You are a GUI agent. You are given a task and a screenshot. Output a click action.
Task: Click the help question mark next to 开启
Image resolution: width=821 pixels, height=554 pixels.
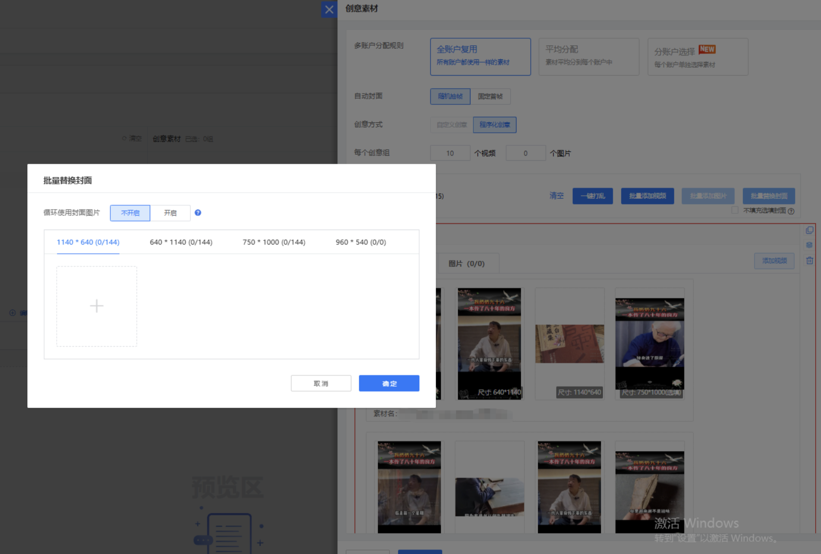[198, 213]
